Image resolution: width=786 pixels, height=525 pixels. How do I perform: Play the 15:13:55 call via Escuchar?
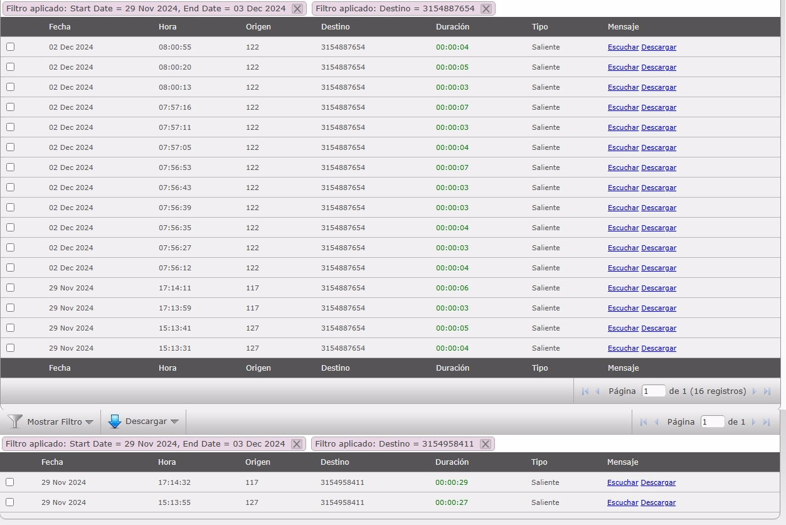pyautogui.click(x=622, y=502)
